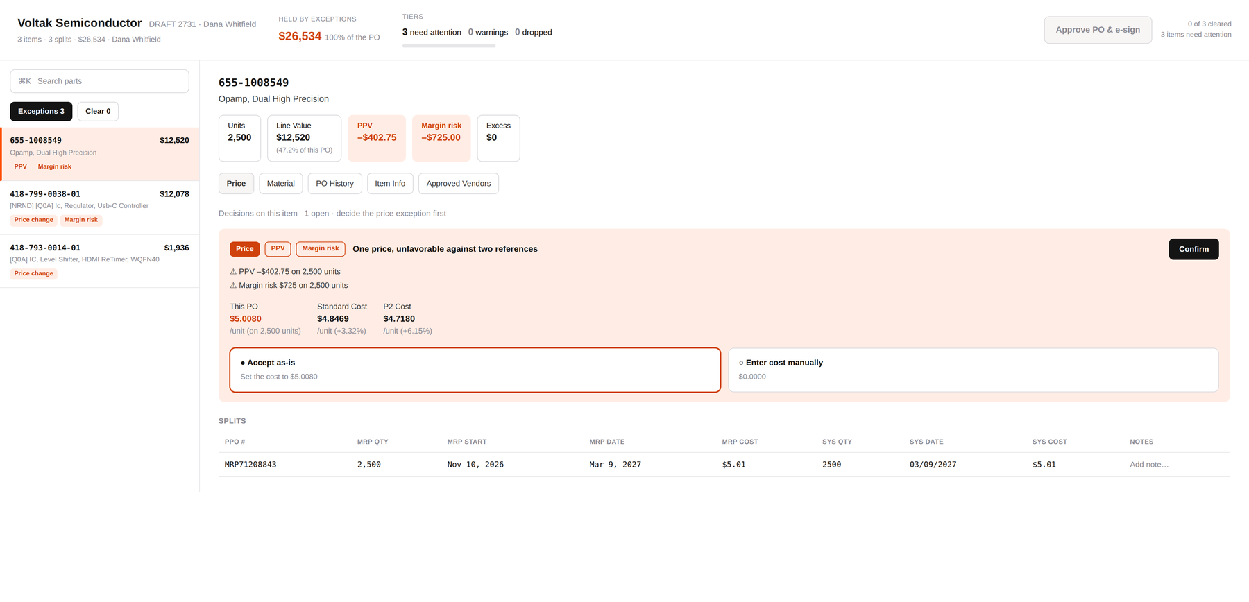The width and height of the screenshot is (1249, 602).
Task: Click Add note for split MRP71208843
Action: [1149, 465]
